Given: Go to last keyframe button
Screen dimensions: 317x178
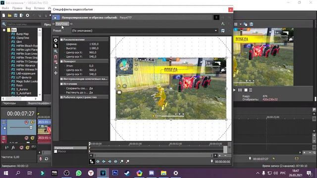Looking at the screenshot, I should point(115,162).
